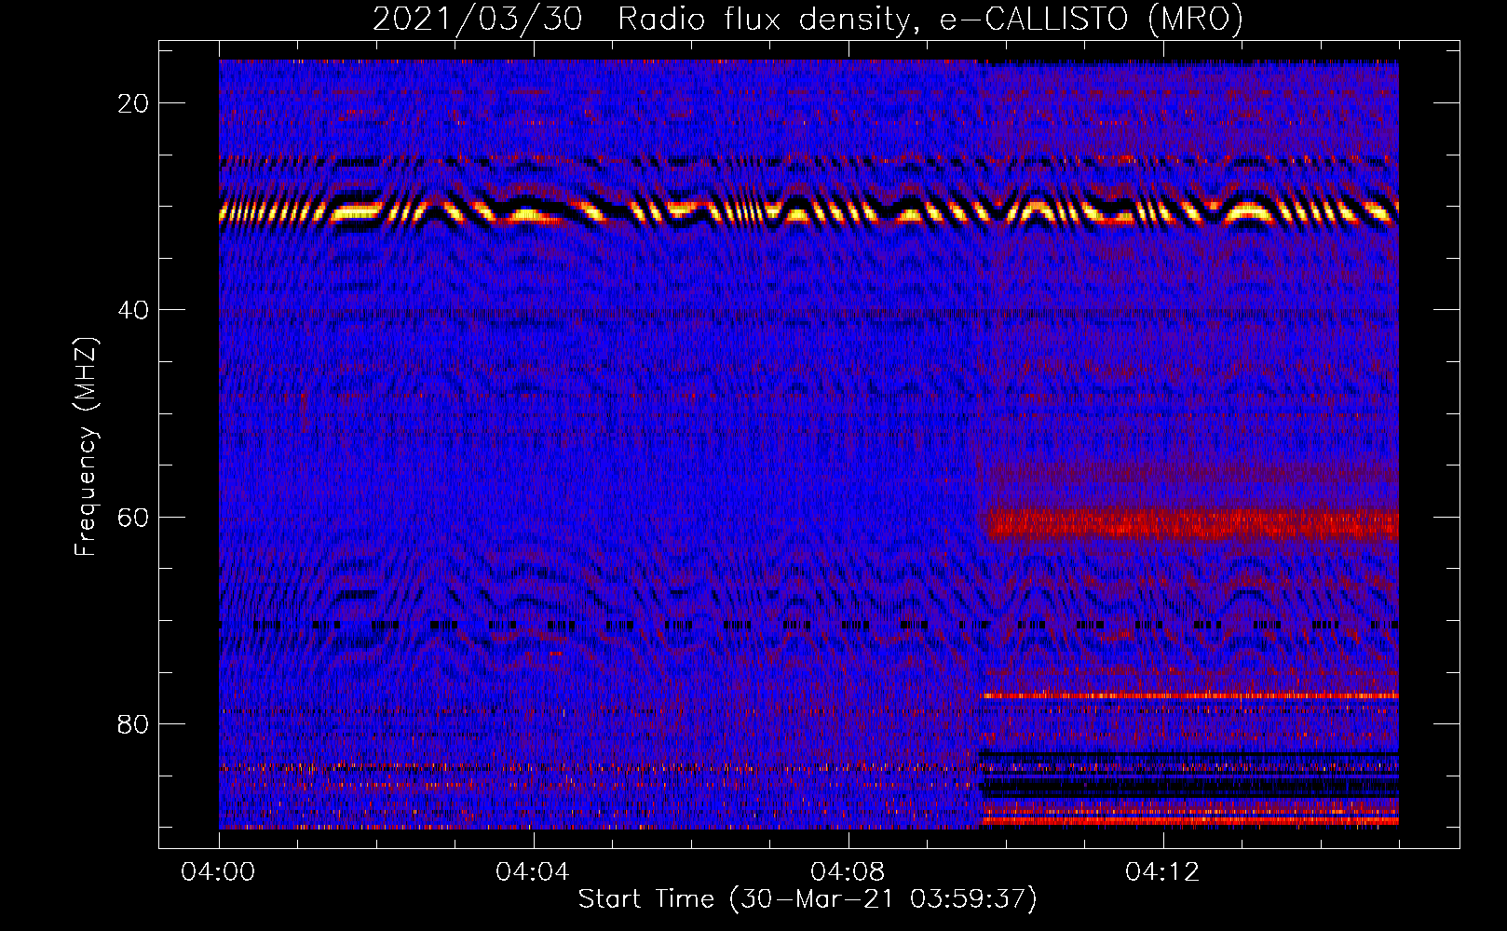Click the '40' frequency tick label
Screen dimensions: 1507x931
coord(134,310)
